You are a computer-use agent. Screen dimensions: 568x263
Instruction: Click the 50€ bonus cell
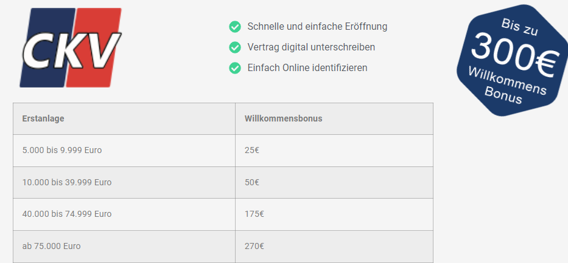[334, 182]
